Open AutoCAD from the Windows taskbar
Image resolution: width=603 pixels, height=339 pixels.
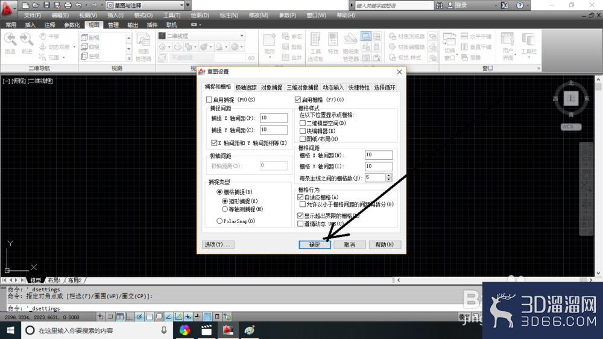228,330
